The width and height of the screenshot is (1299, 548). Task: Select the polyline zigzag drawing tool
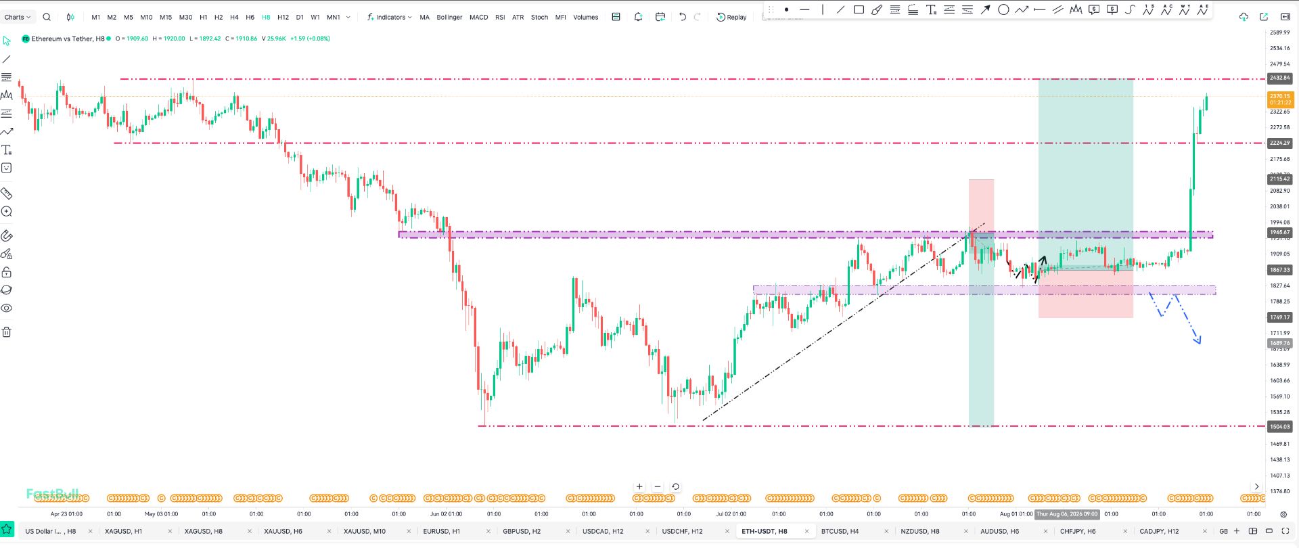1022,9
